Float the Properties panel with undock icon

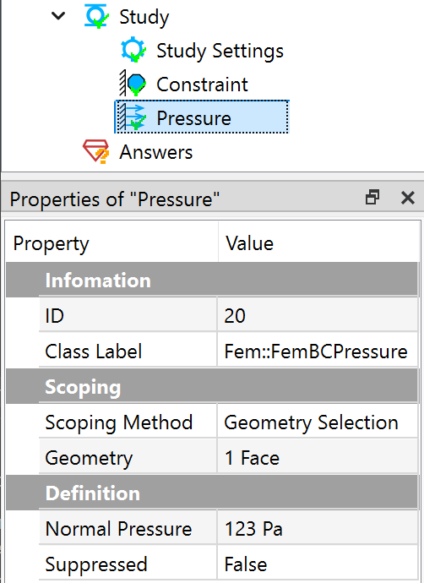click(372, 198)
